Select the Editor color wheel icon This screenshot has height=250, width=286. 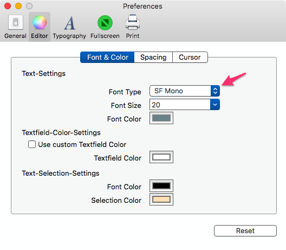[40, 22]
